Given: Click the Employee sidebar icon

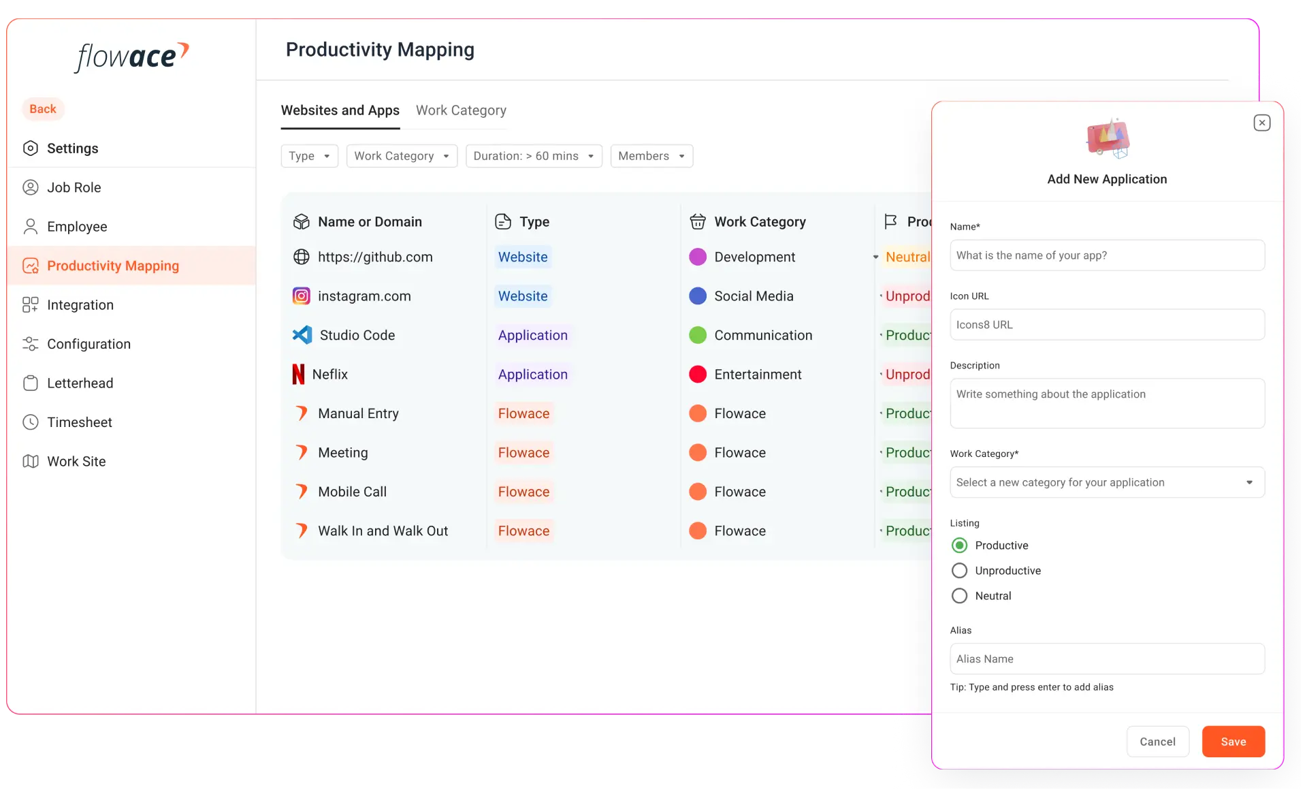Looking at the screenshot, I should (30, 226).
